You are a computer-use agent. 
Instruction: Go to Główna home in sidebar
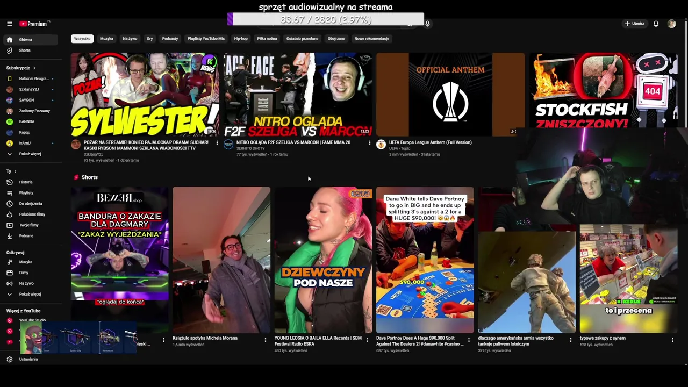31,40
